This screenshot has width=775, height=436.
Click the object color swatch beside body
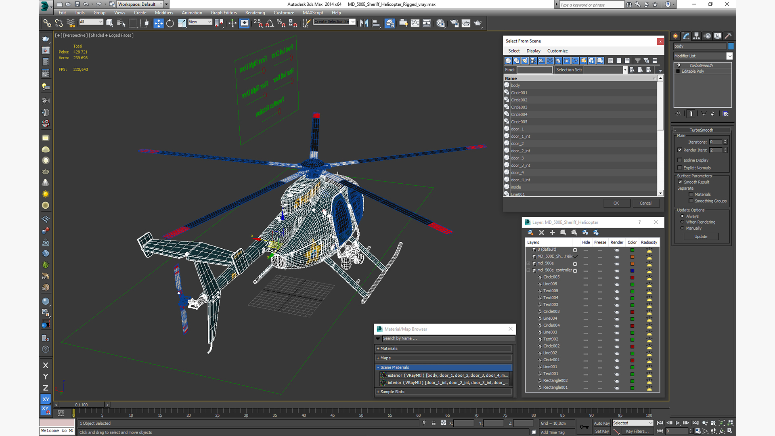tap(731, 46)
